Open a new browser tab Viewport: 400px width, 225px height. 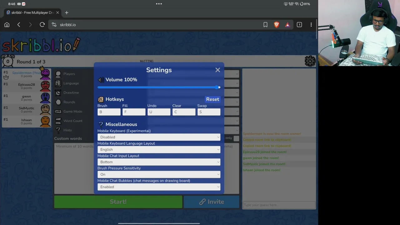point(67,13)
